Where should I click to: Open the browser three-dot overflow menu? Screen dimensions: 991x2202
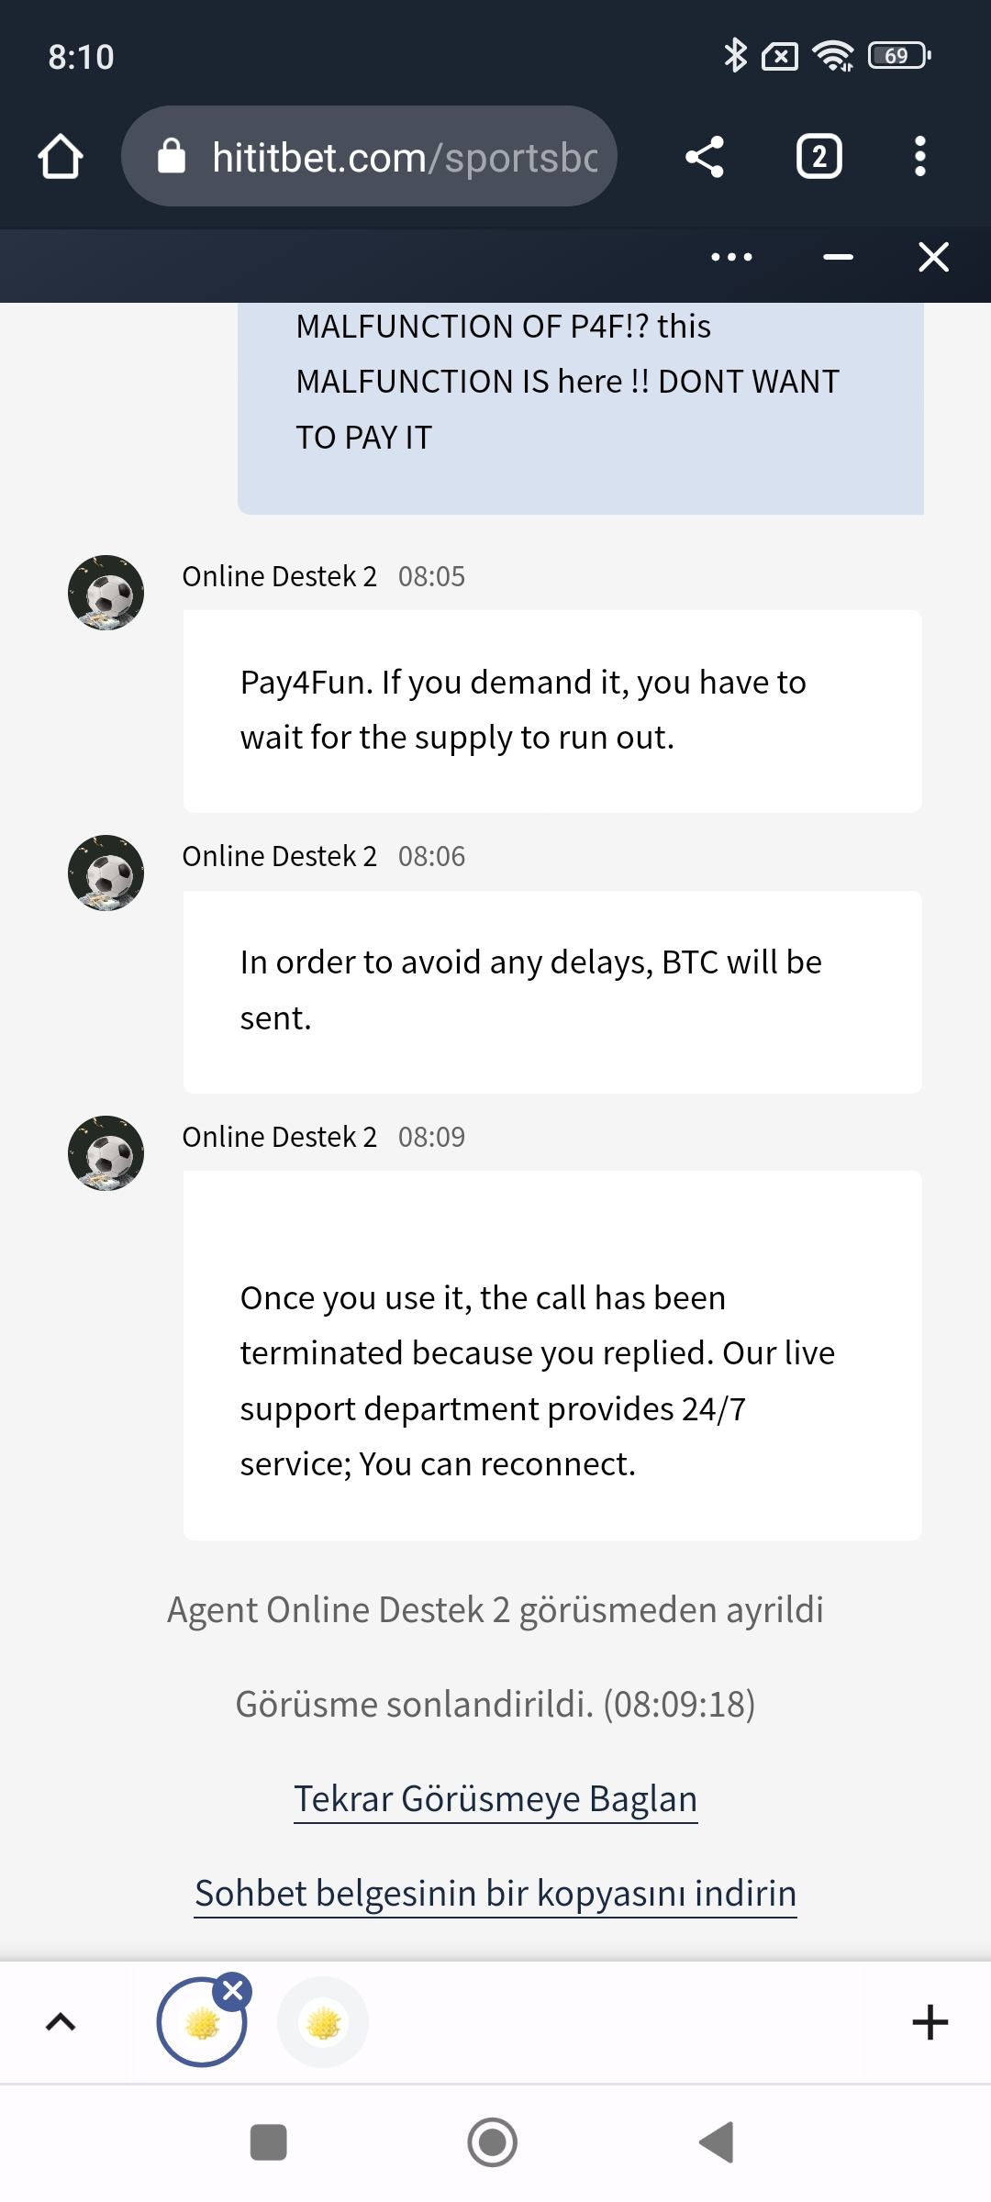coord(919,156)
